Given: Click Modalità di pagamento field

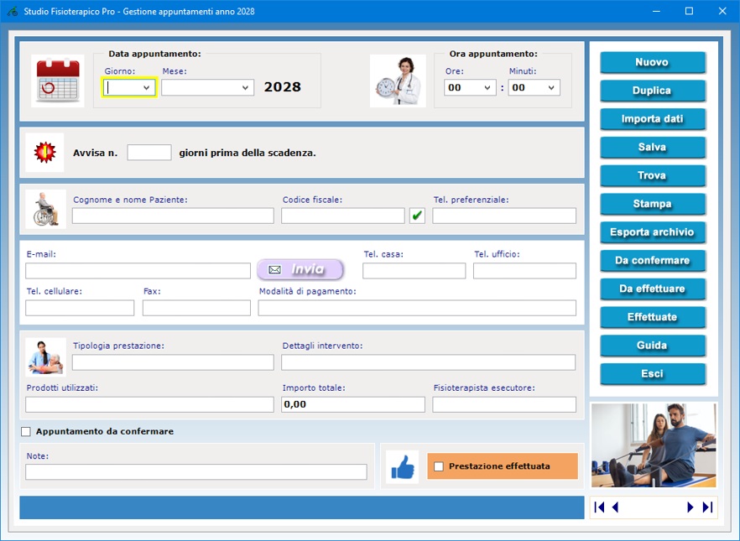Looking at the screenshot, I should coord(417,308).
